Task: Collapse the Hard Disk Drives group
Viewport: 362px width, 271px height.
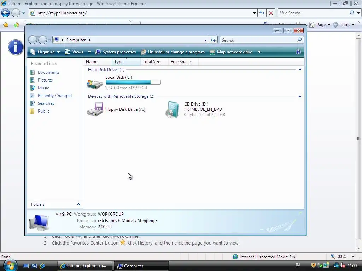Action: (x=300, y=70)
